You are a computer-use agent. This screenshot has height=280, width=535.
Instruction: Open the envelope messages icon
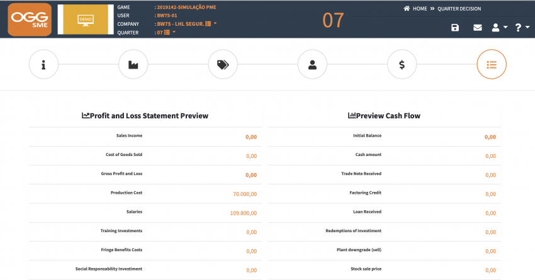click(478, 28)
